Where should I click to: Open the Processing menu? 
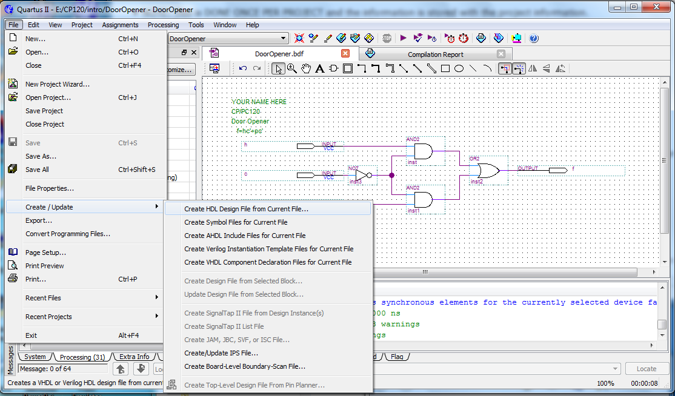click(x=163, y=25)
